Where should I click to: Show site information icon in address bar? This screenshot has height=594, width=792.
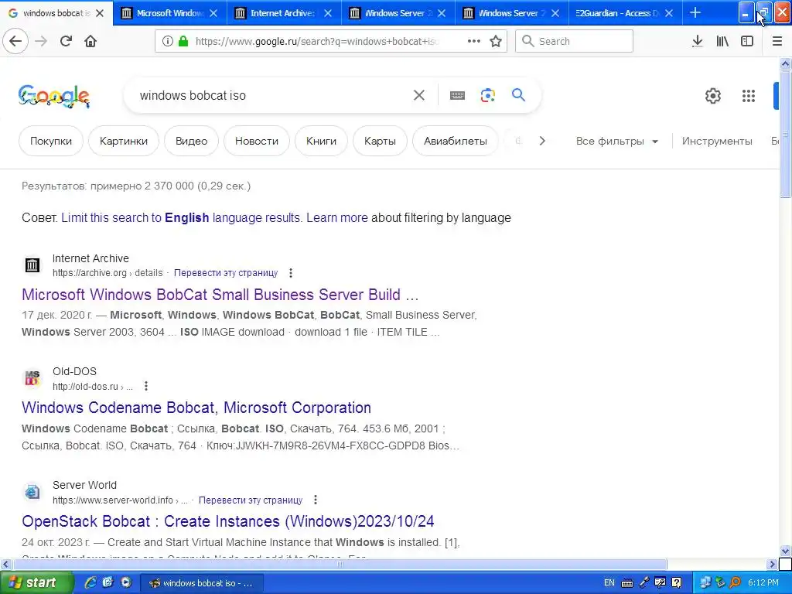(167, 41)
